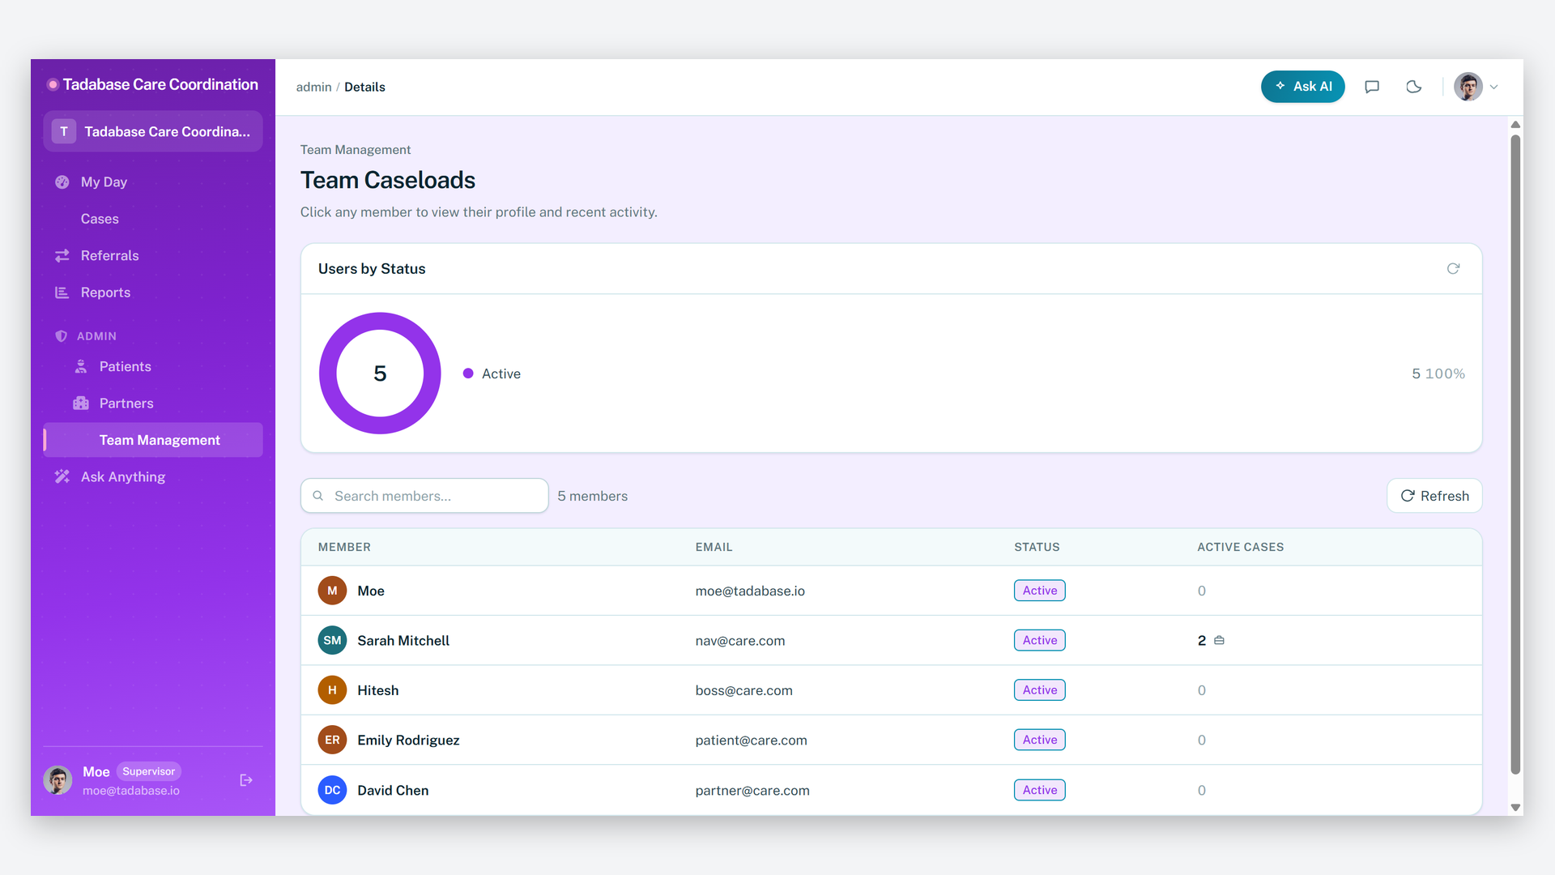Focus the Search members field
1555x875 pixels.
[x=424, y=496]
